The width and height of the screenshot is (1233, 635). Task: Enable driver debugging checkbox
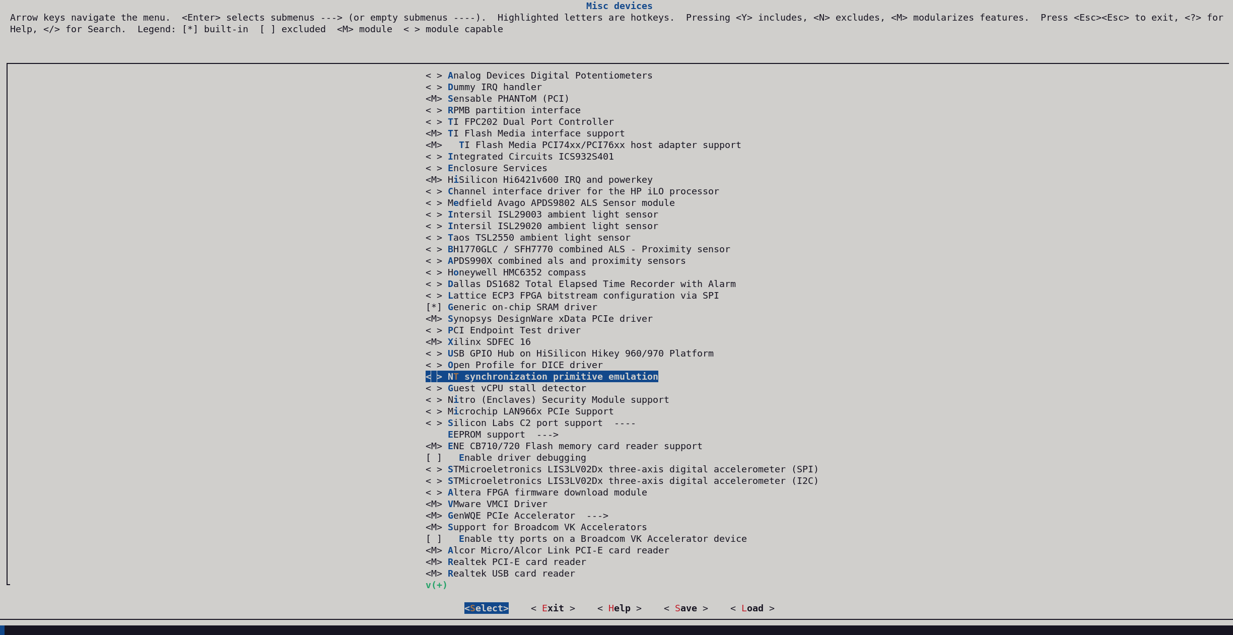point(434,458)
